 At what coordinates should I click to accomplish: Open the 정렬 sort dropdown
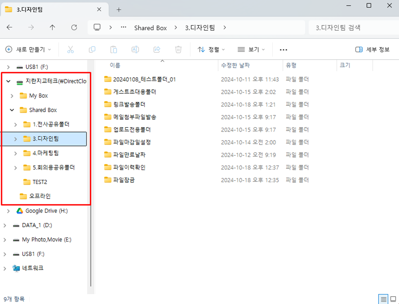211,49
